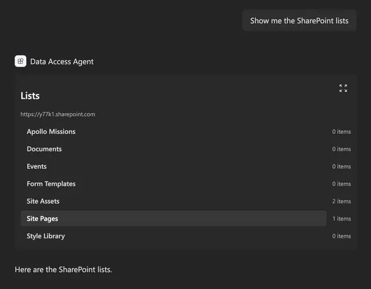The width and height of the screenshot is (371, 289).
Task: Click the "0 items" count for Apollo Missions
Action: (341, 132)
